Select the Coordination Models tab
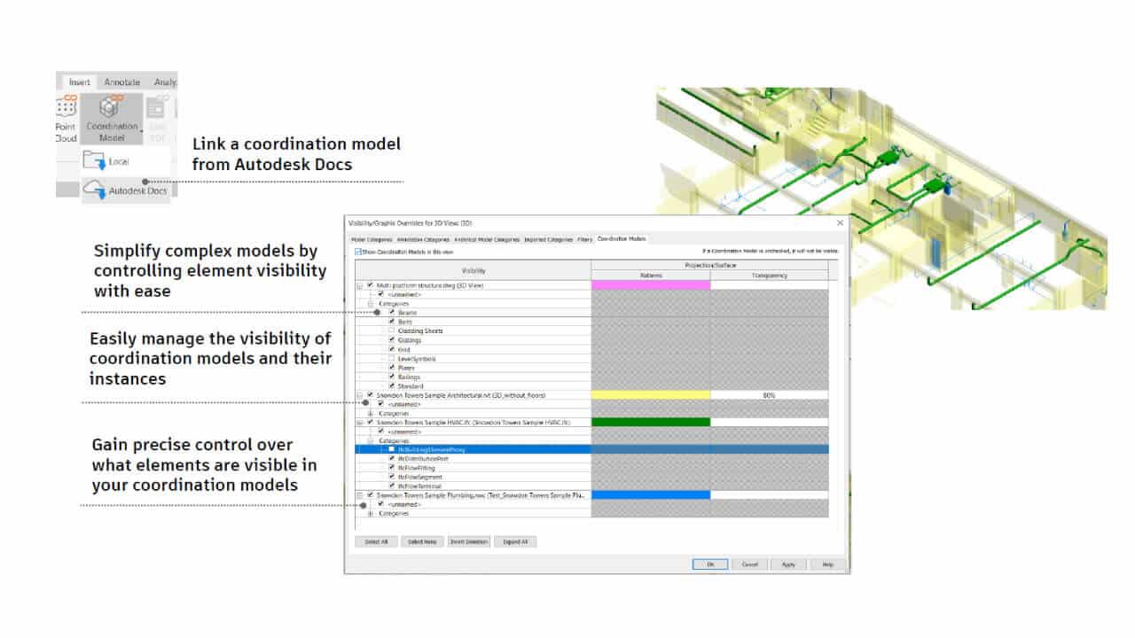The image size is (1135, 638). coord(622,238)
